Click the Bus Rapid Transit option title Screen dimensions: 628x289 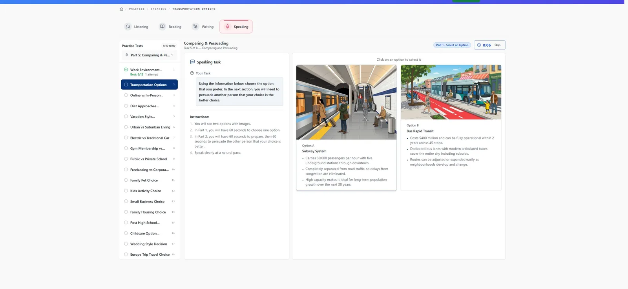420,131
